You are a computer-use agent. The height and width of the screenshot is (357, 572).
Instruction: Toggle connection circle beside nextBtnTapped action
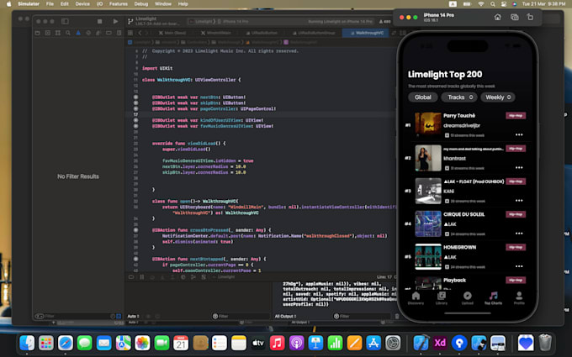pyautogui.click(x=135, y=259)
